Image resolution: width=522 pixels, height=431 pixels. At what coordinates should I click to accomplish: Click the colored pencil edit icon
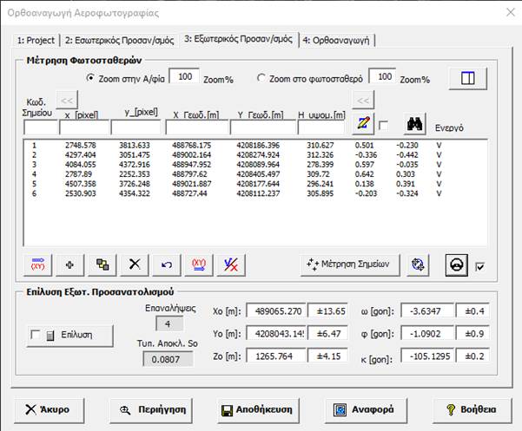(x=365, y=125)
